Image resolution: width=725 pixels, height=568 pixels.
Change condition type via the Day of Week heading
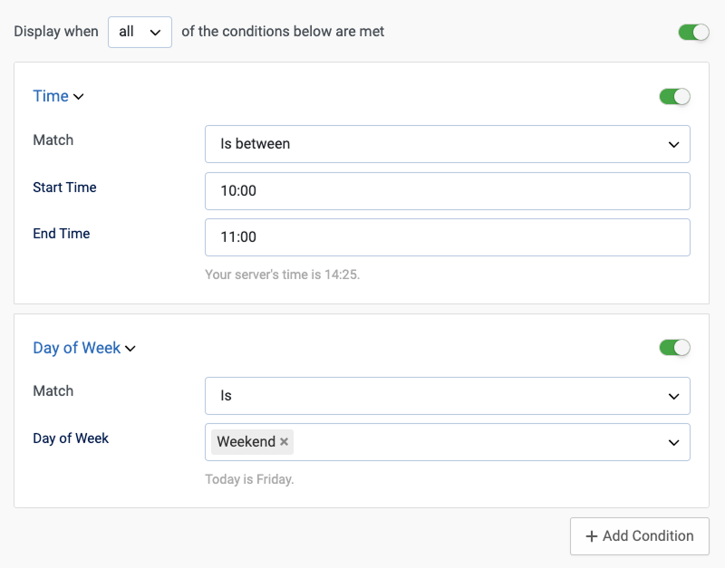pyautogui.click(x=76, y=348)
